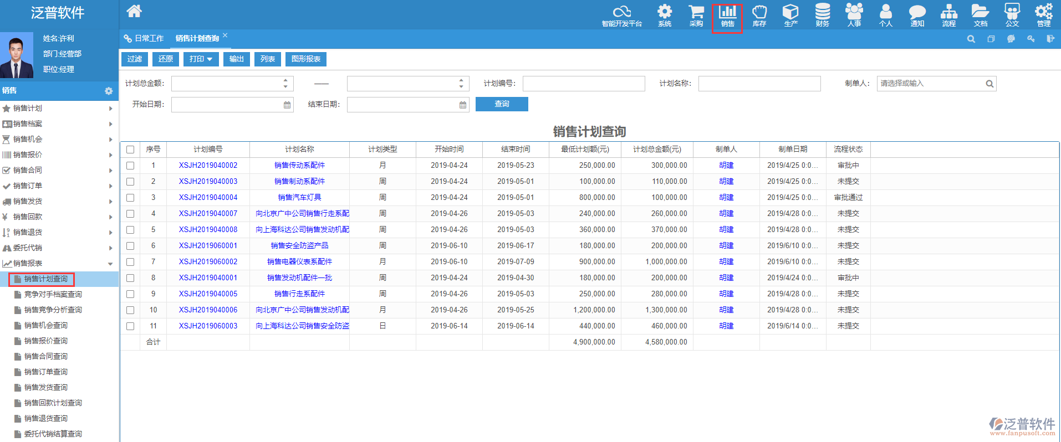Open the 打印 dropdown button

coord(201,59)
